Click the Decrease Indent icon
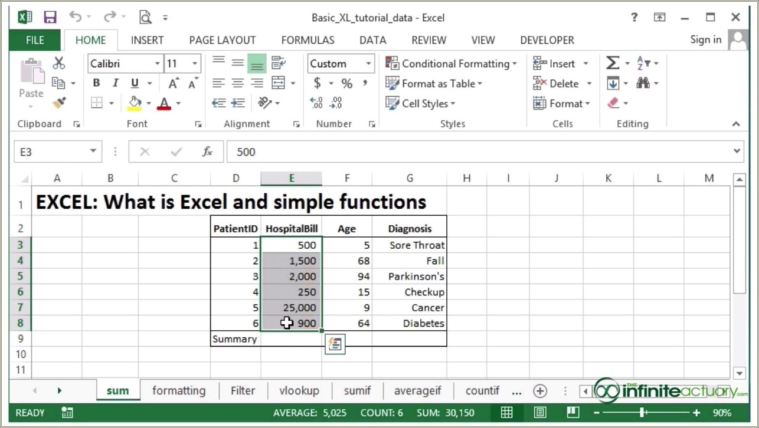Image resolution: width=759 pixels, height=428 pixels. [219, 103]
